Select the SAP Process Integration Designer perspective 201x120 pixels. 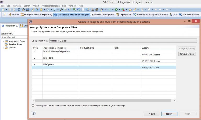pyautogui.click(x=71, y=15)
